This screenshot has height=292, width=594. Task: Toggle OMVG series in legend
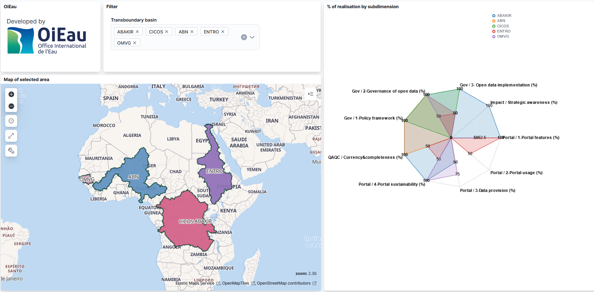click(501, 36)
